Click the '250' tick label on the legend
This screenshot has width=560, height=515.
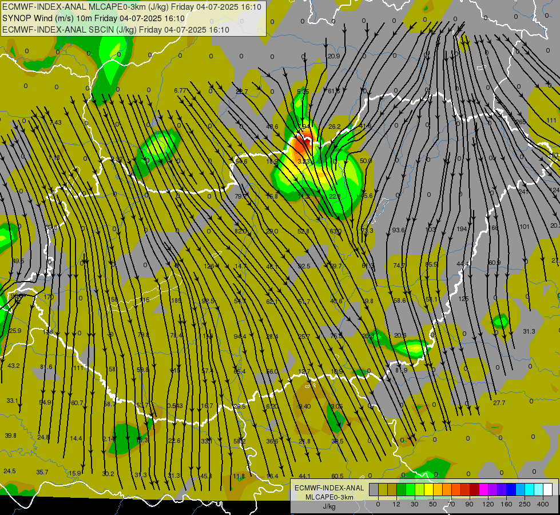525,504
